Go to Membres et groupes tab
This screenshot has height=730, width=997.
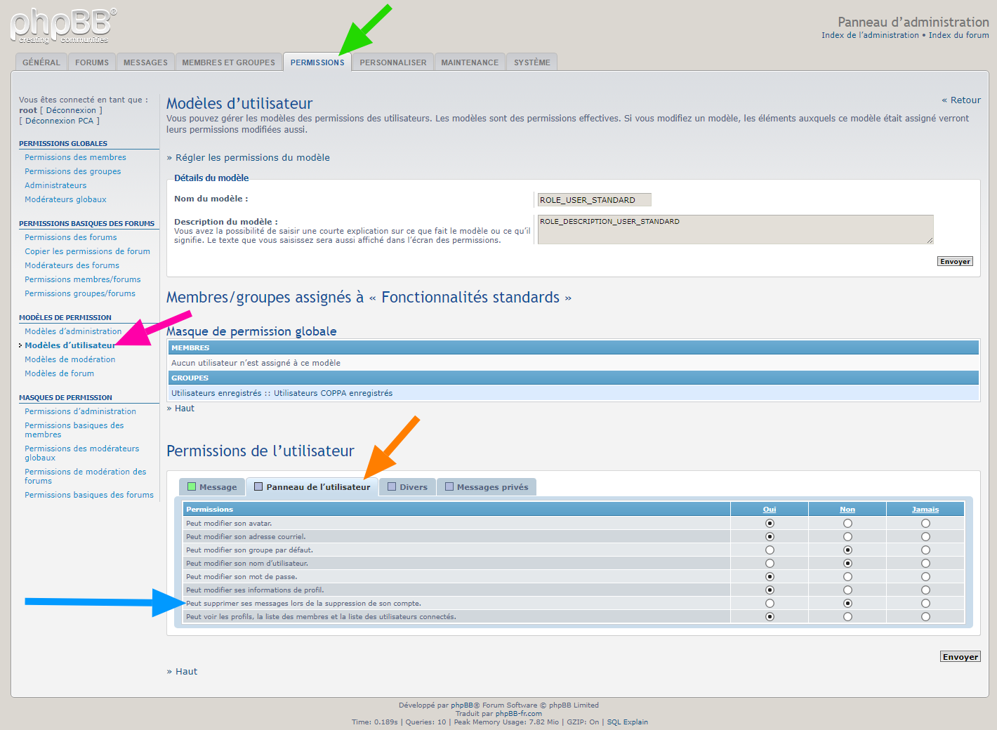point(228,62)
